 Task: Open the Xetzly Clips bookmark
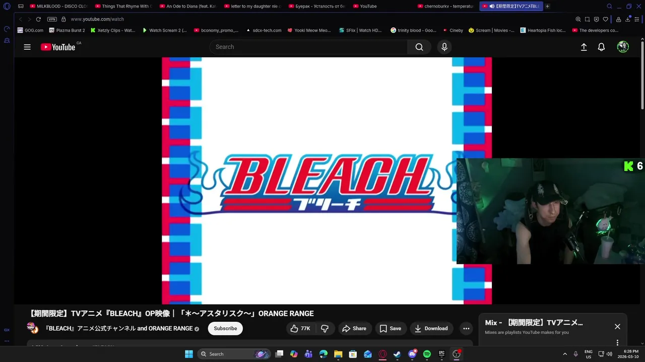pos(113,30)
